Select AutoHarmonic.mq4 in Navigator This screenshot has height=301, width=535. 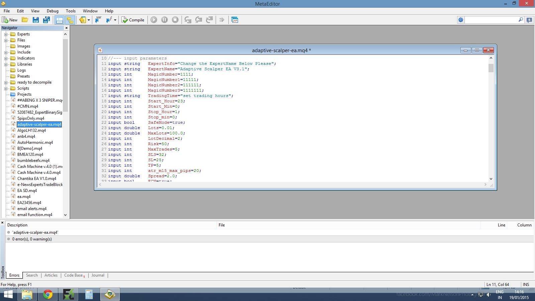coord(35,142)
